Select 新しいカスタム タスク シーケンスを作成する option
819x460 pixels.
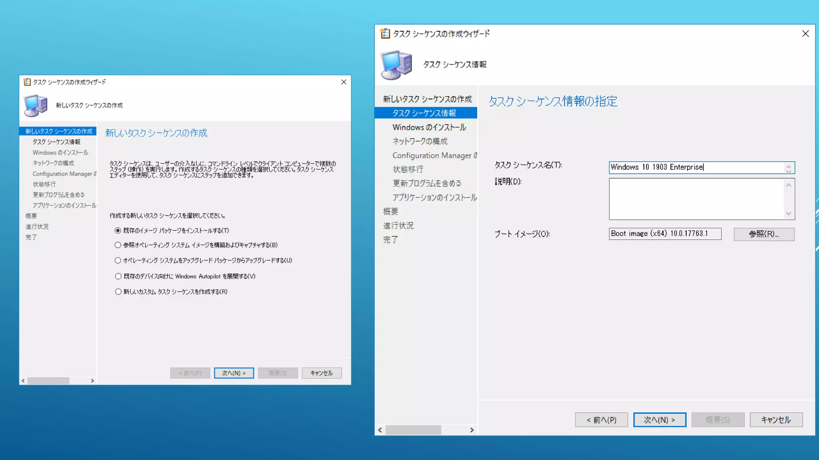tap(118, 291)
